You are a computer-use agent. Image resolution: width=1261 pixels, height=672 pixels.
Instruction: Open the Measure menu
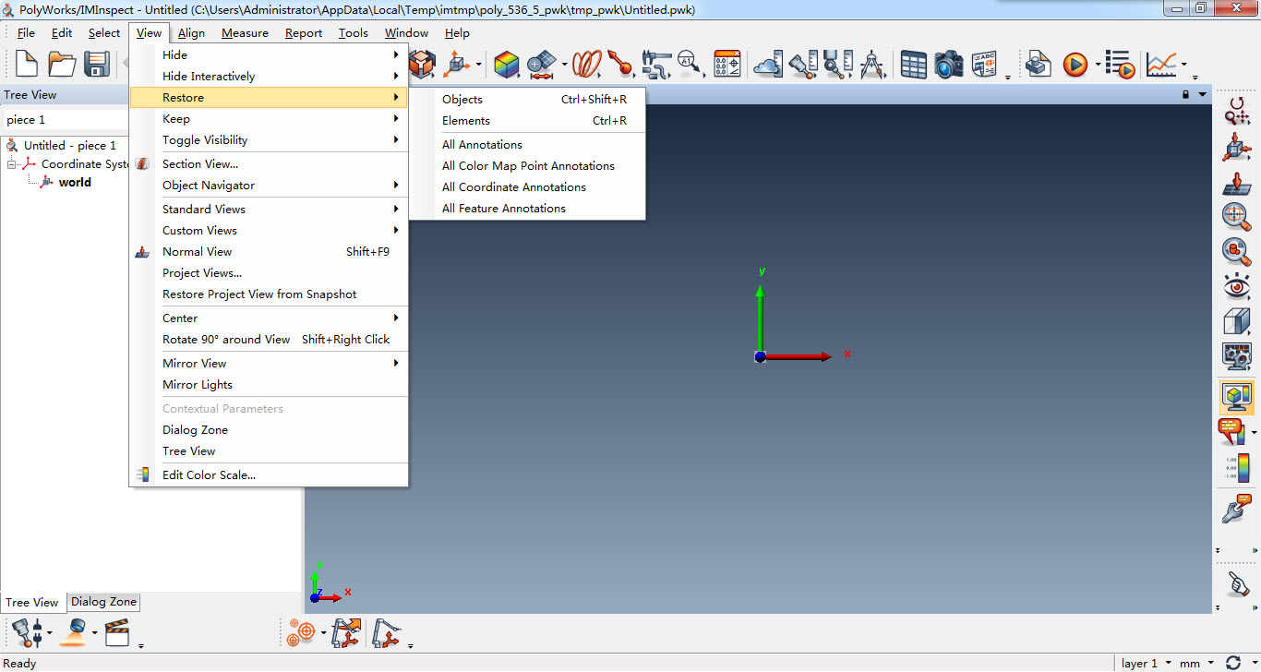245,33
